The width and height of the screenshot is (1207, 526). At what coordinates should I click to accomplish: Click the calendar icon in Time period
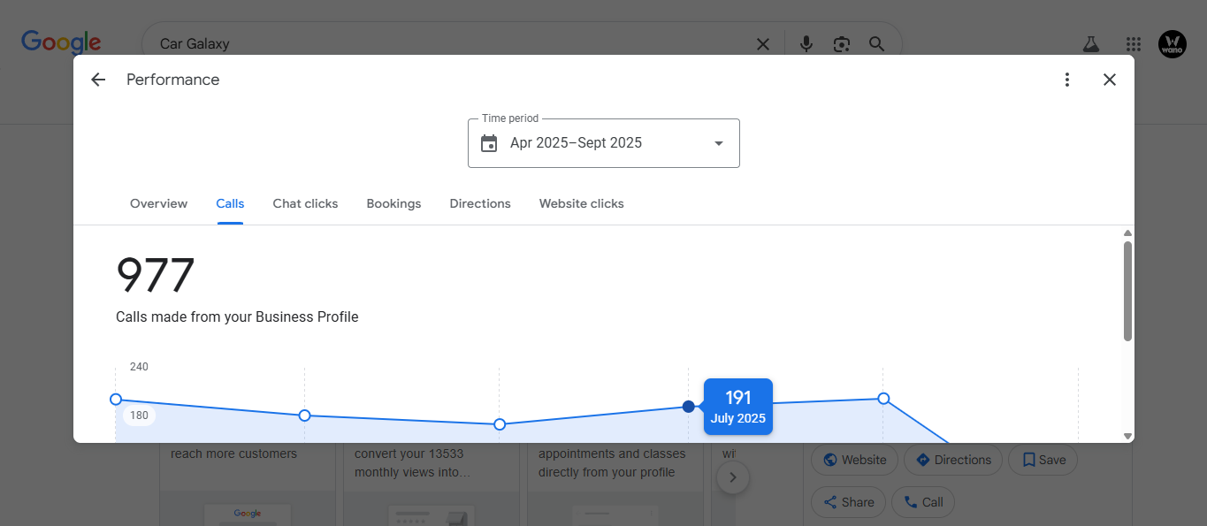[489, 143]
